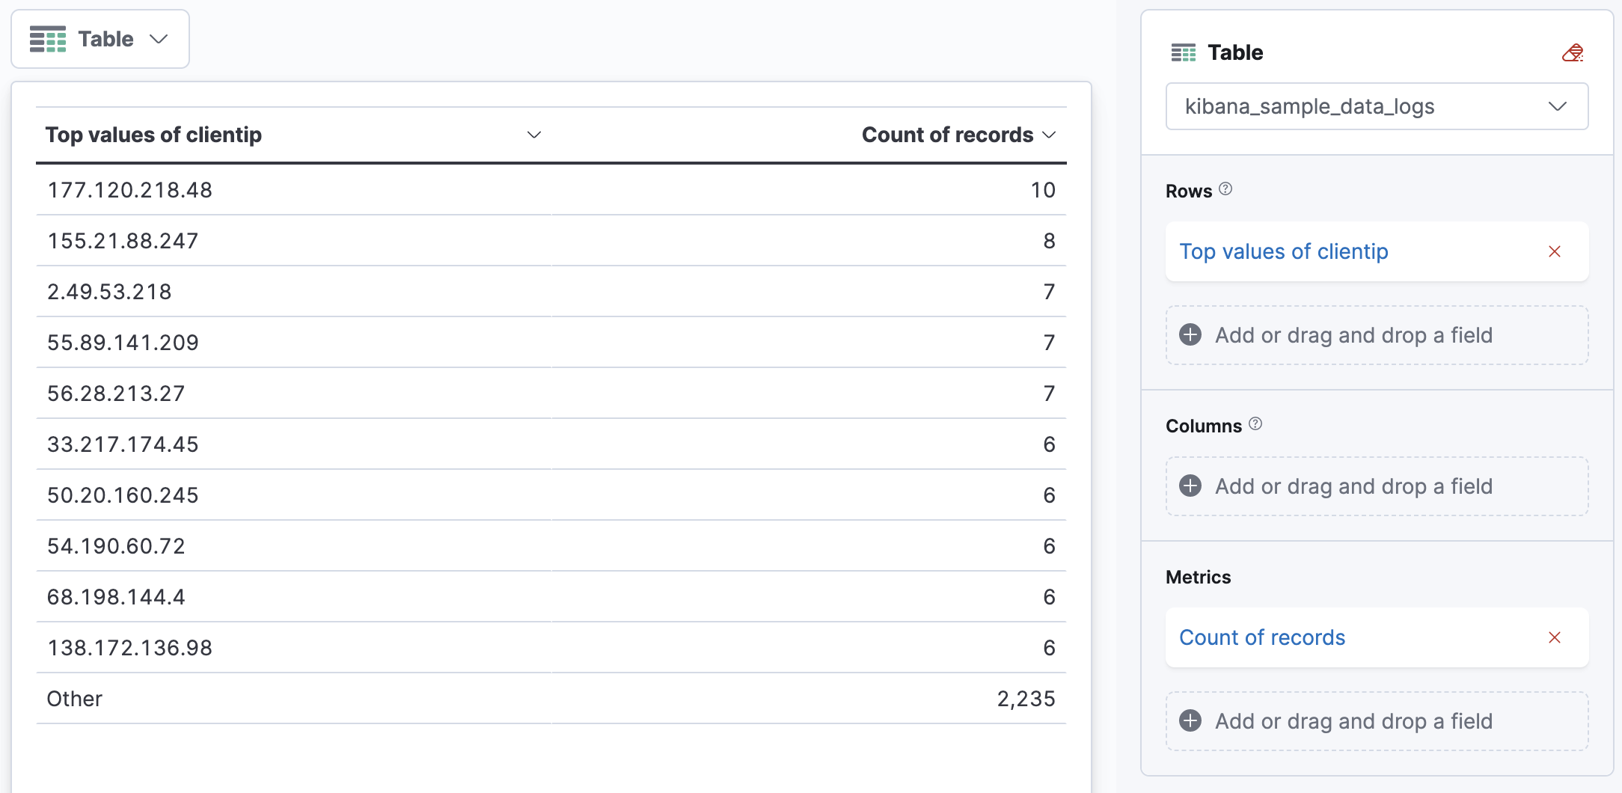
Task: Click the eraser reset layer icon
Action: pyautogui.click(x=1572, y=53)
